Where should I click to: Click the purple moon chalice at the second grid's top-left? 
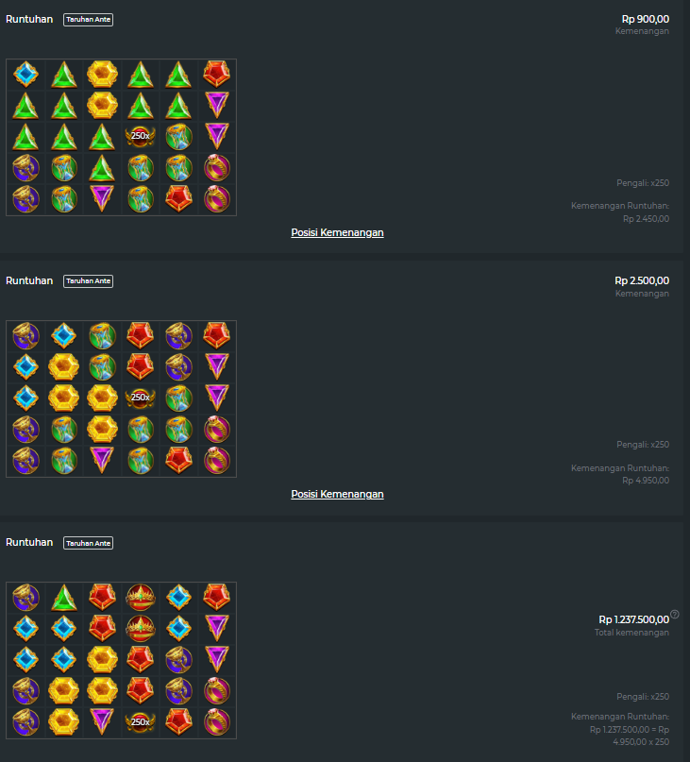coord(25,336)
